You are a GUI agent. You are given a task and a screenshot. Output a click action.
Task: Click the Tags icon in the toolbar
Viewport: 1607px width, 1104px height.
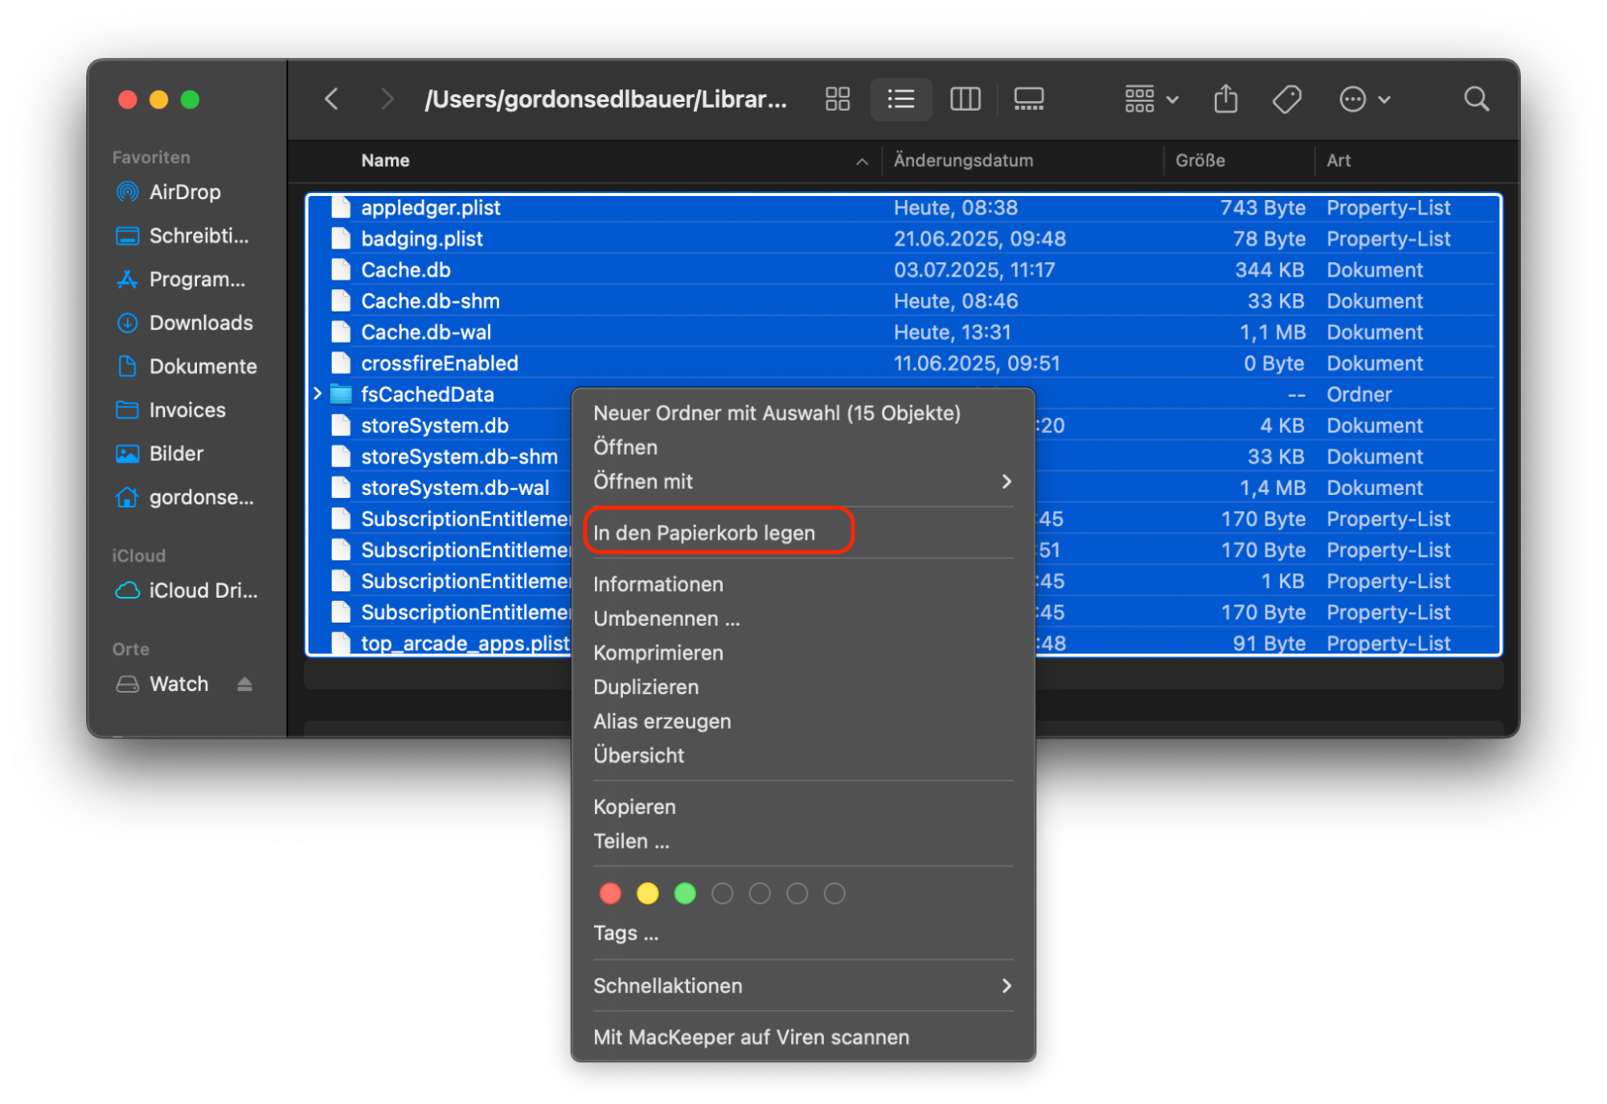1286,99
